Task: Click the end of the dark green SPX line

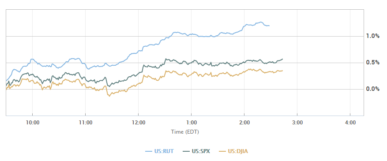Action: 282,59
